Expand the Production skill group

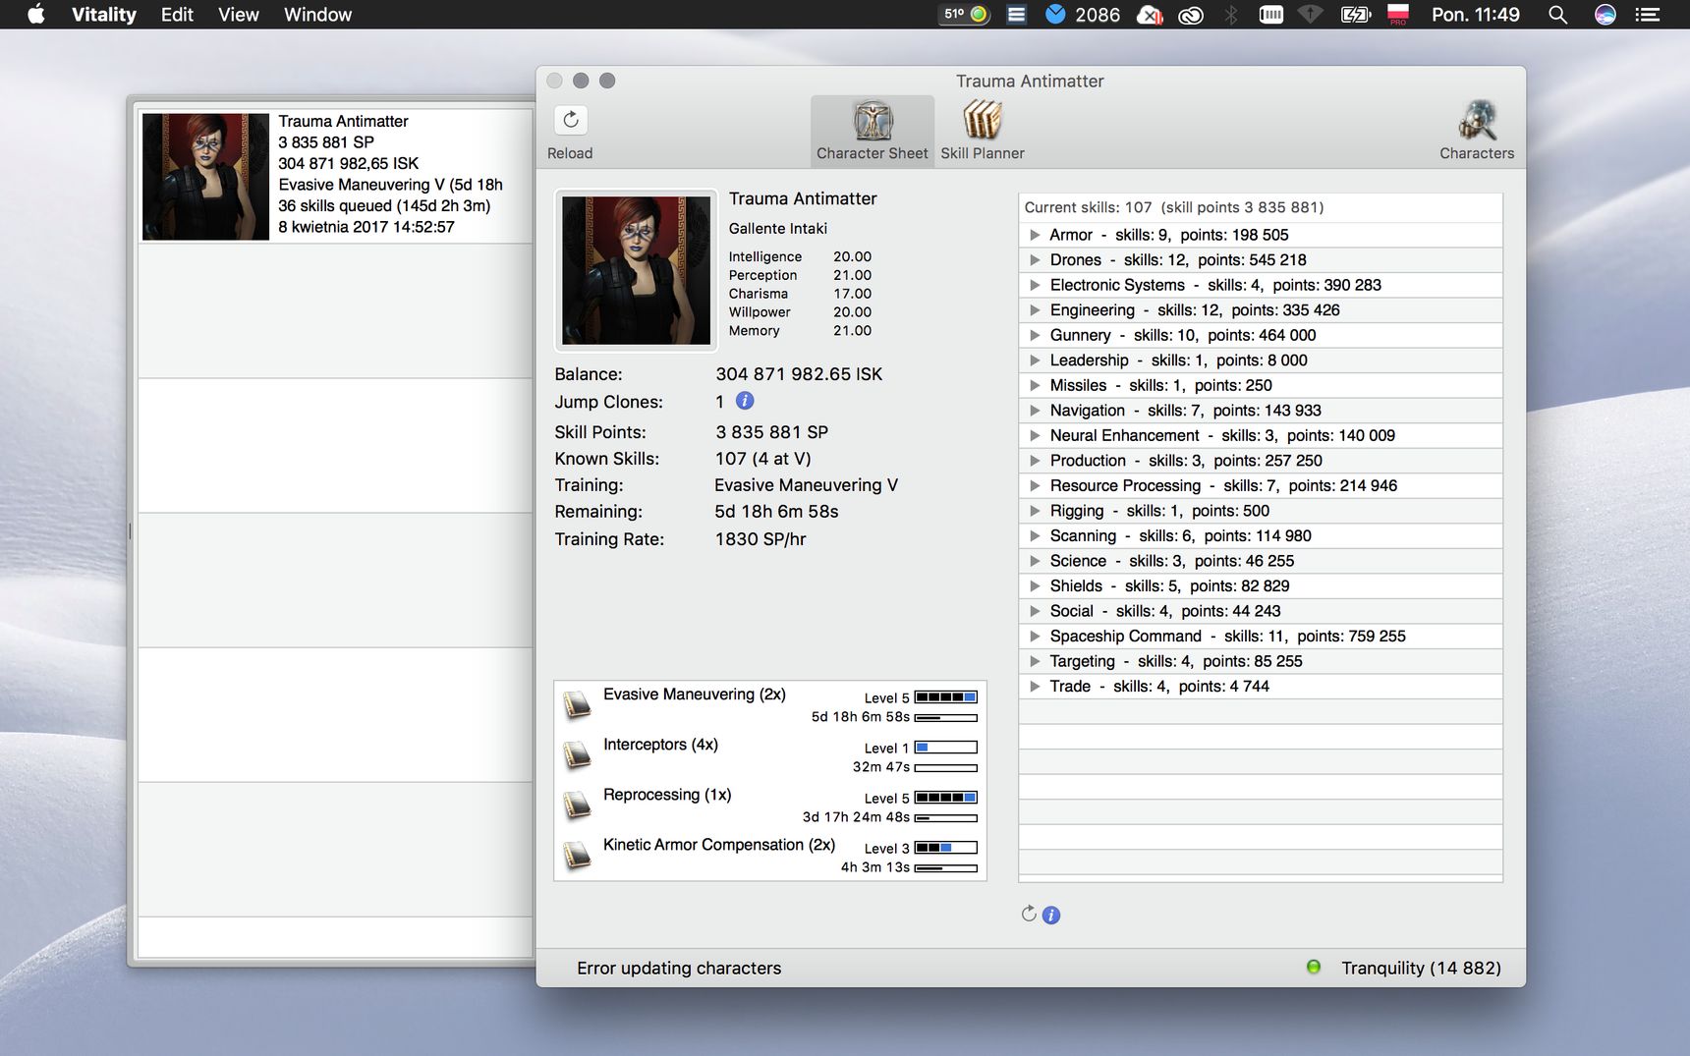(1035, 461)
